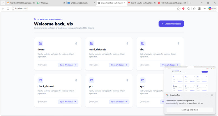Open the browser profile avatar
218x116 pixels.
pyautogui.click(x=199, y=9)
